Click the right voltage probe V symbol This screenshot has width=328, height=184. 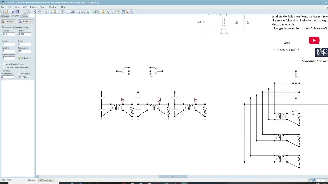pyautogui.click(x=196, y=100)
